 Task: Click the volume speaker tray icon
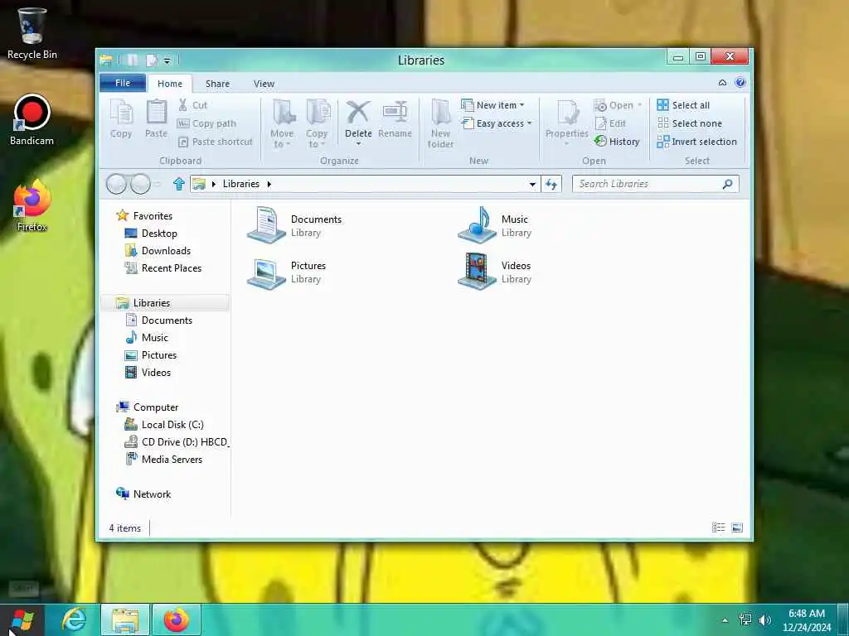click(764, 620)
